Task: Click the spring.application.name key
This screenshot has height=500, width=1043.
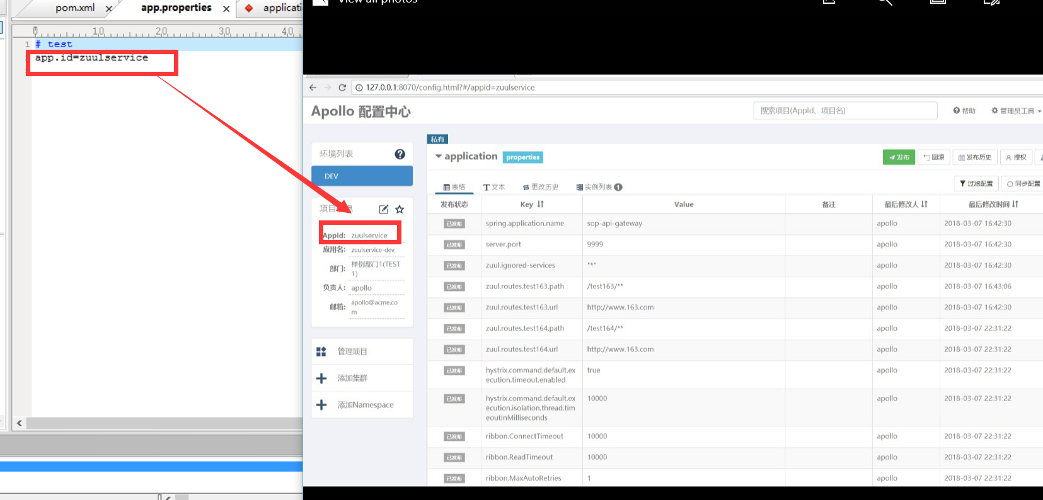Action: (525, 223)
